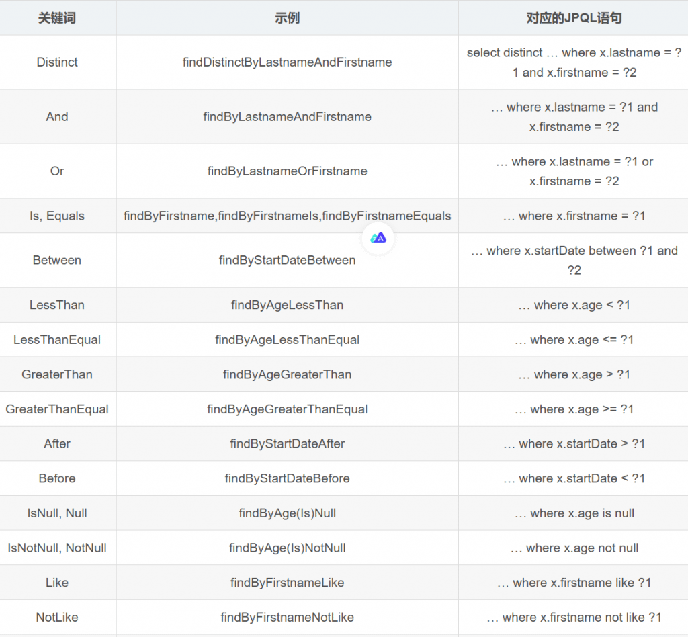Click the Before keyword cell
688x637 pixels.
coord(57,479)
